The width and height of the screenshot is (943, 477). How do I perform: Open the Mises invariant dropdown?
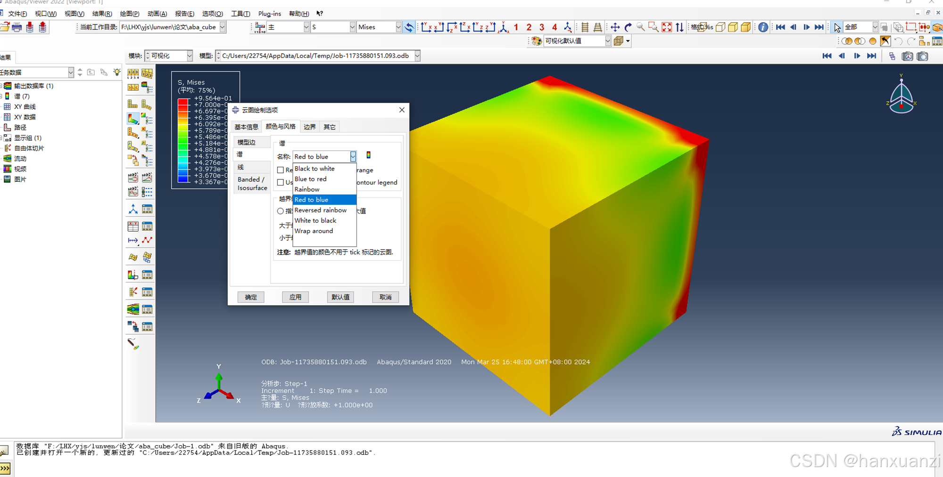coord(398,27)
